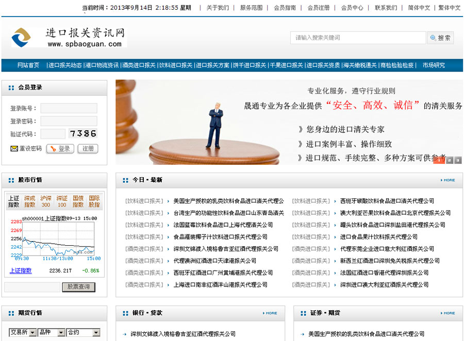
Task: Click the 7386 captcha image
Action: click(x=83, y=133)
